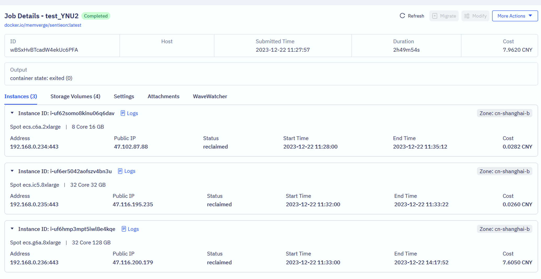View Logs link text for ecs.g6a.8xlarge instance
The image size is (541, 279).
(x=133, y=229)
